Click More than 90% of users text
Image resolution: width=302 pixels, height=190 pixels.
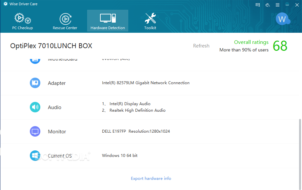click(244, 50)
